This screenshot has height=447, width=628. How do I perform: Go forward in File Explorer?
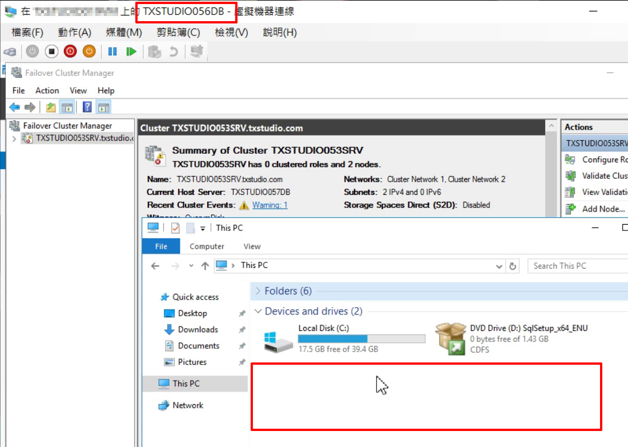pyautogui.click(x=175, y=266)
